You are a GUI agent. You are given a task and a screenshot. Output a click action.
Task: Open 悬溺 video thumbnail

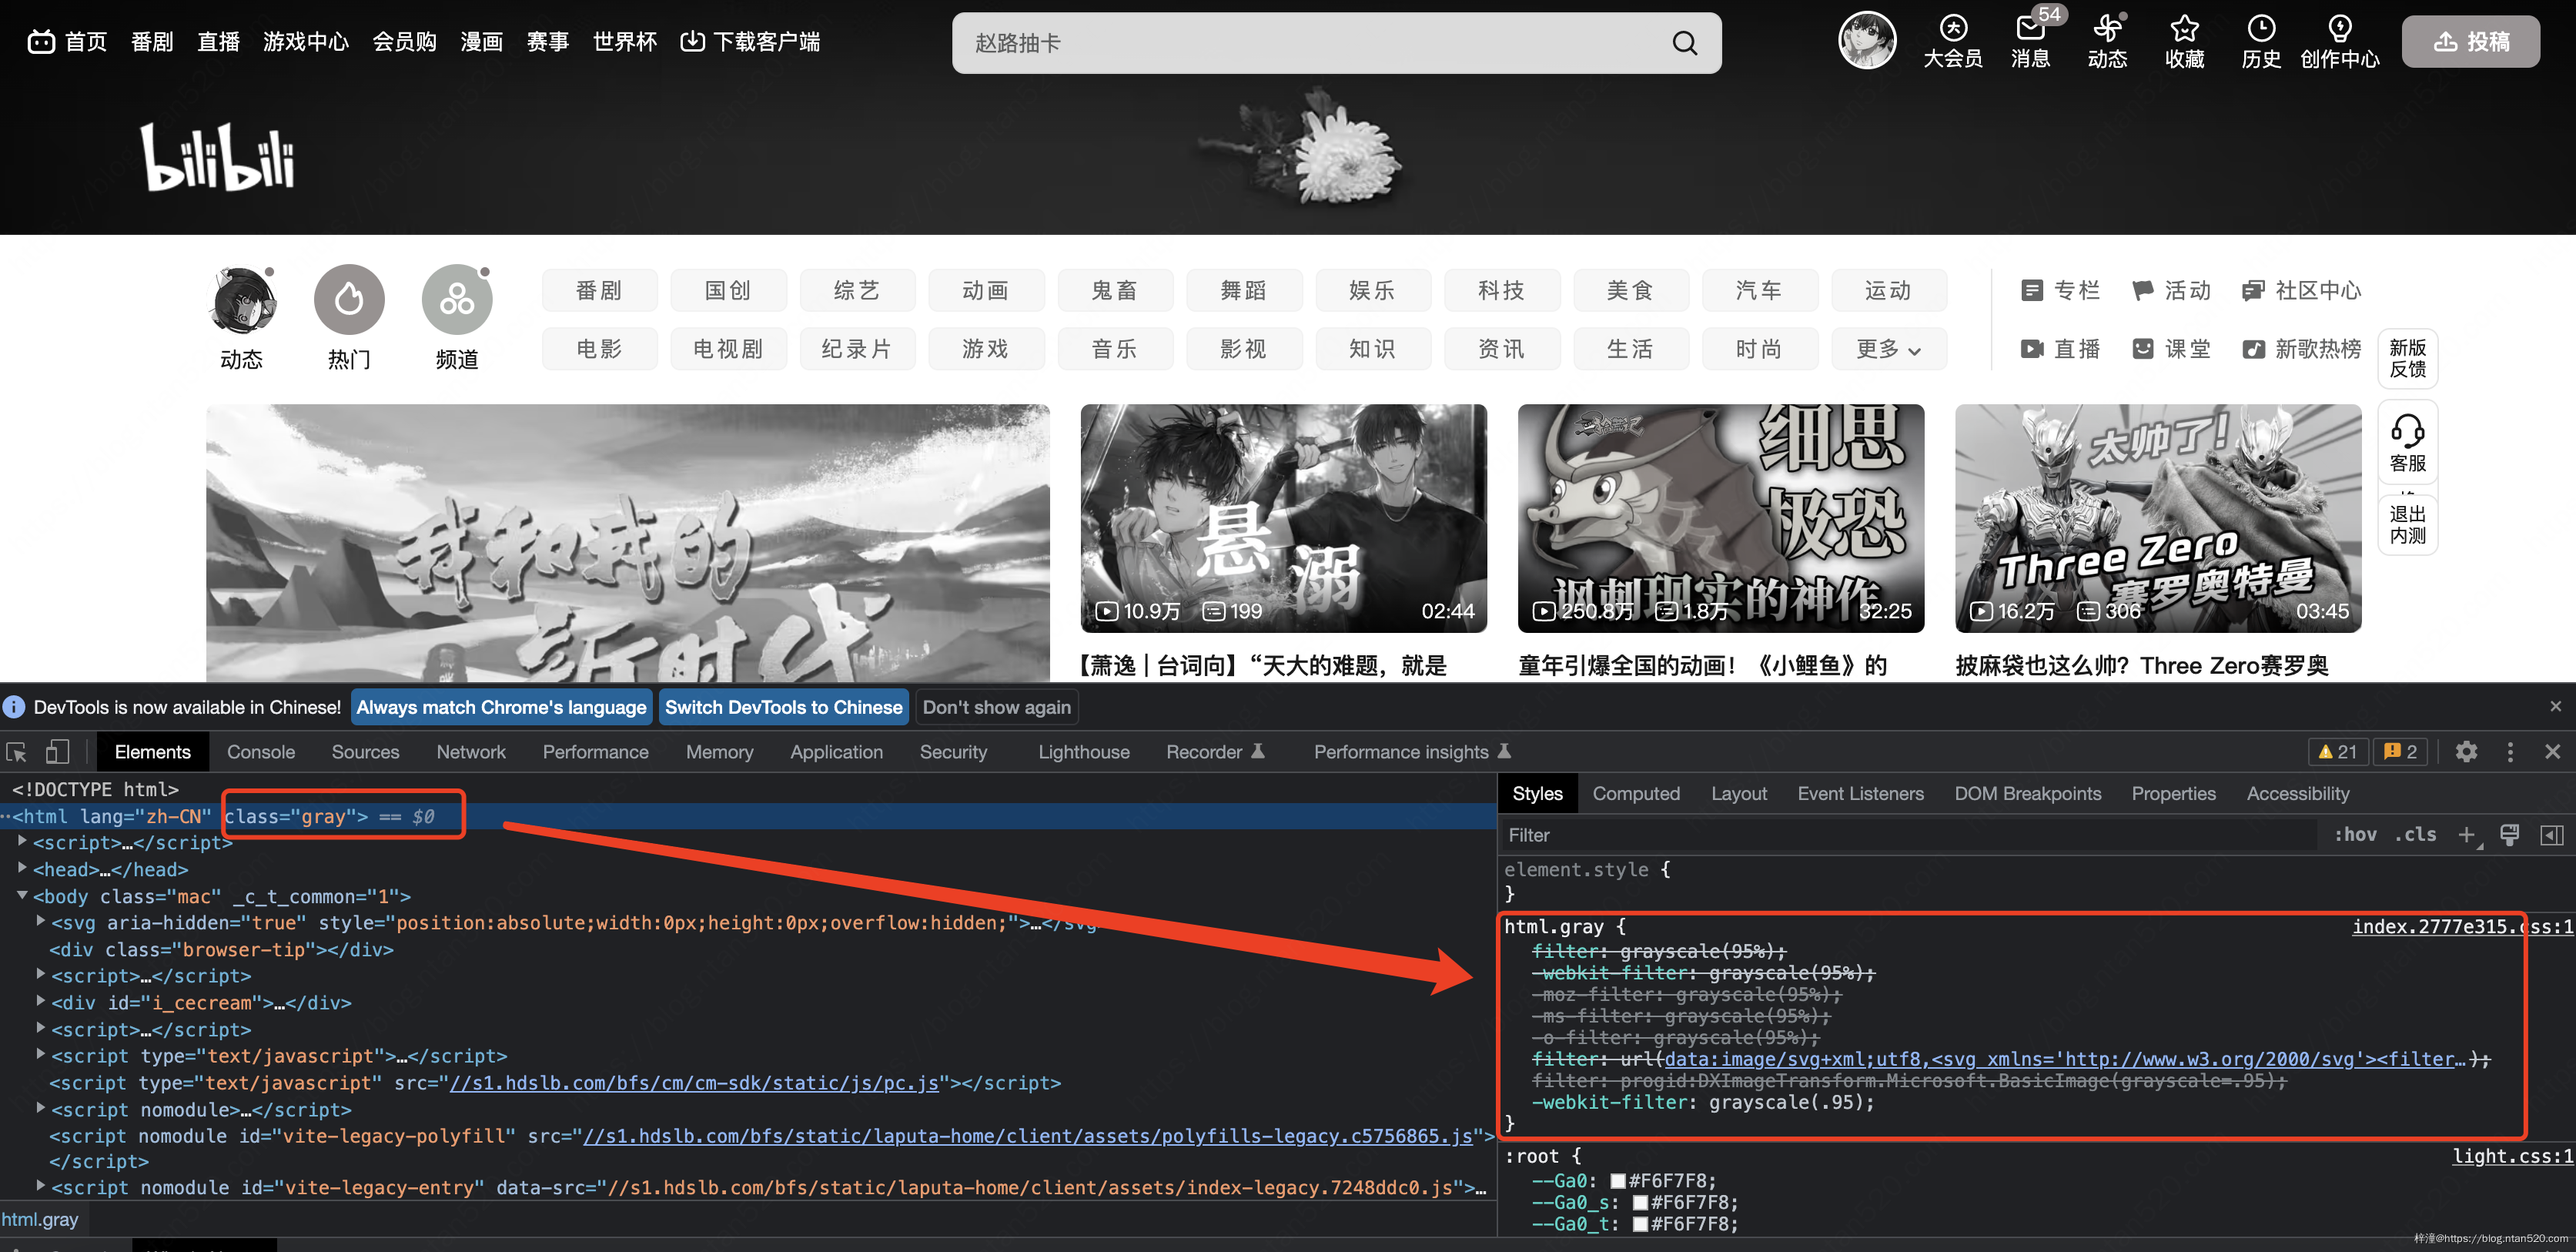point(1283,518)
